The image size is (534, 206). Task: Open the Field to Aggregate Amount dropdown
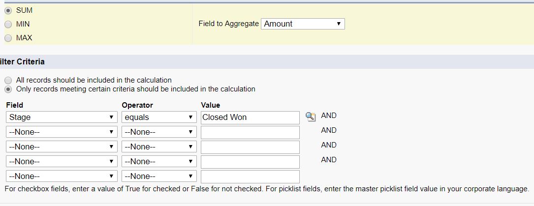pos(303,24)
